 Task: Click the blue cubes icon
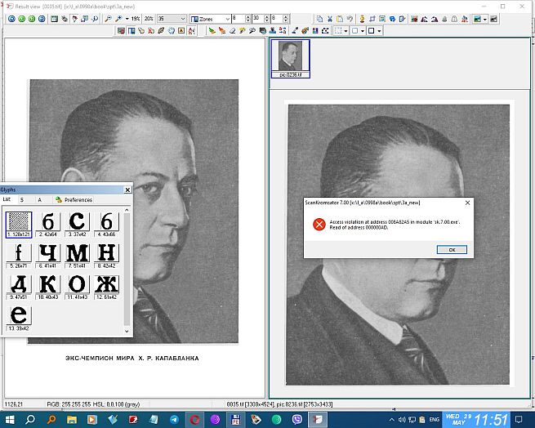[x=392, y=19]
